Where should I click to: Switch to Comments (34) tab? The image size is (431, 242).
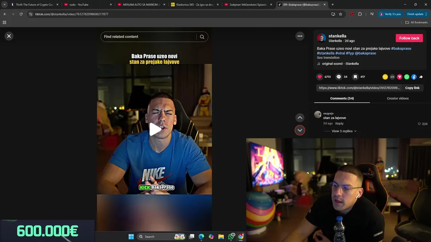342,98
